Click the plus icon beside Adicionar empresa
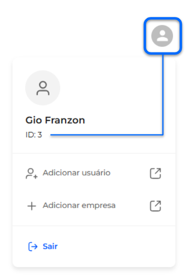 tap(32, 206)
